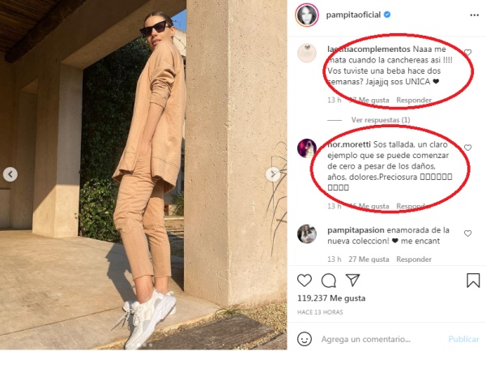Open pampitapasion commenter username
The height and width of the screenshot is (377, 486).
point(356,230)
